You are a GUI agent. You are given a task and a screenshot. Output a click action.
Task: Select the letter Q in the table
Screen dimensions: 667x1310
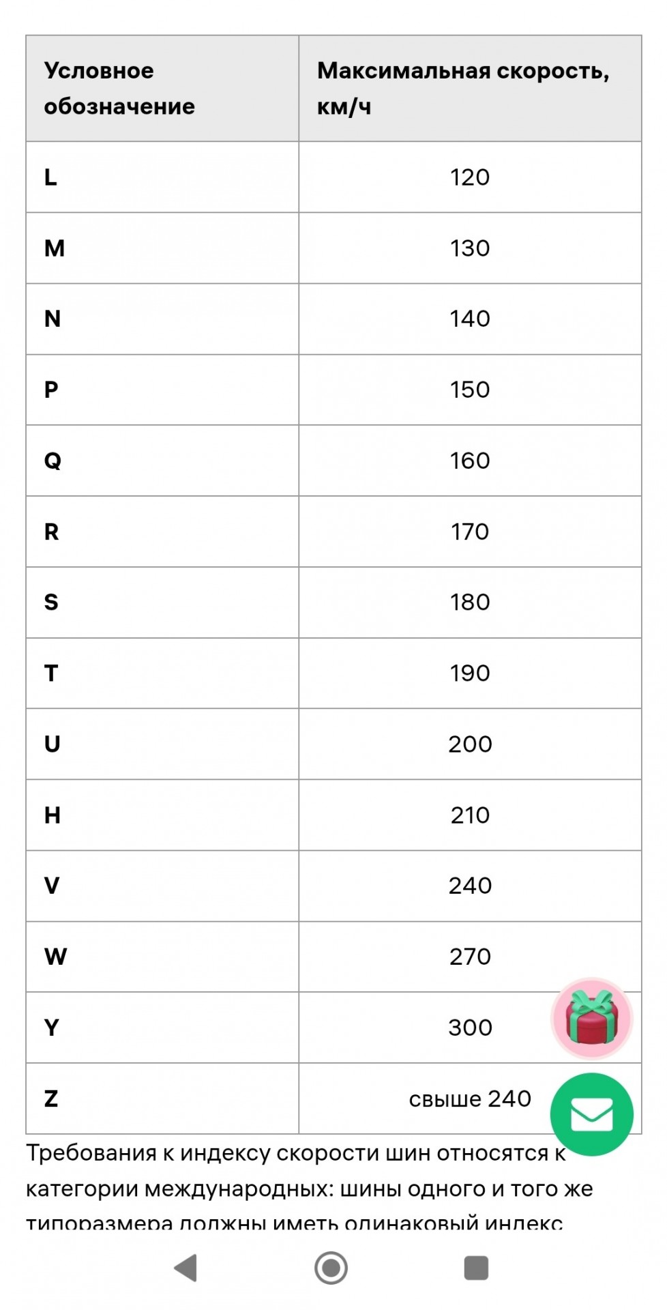53,461
